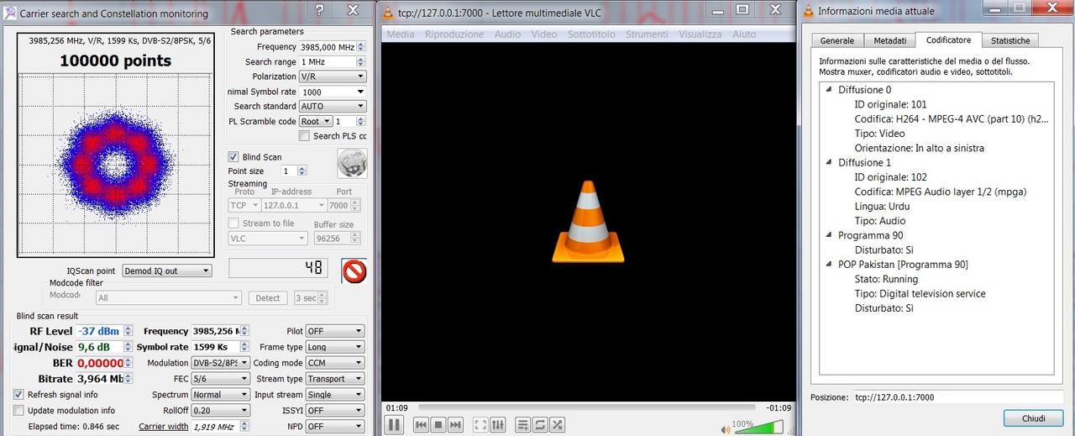Click the Informazioni media window cone icon
The image size is (1075, 436).
point(808,11)
